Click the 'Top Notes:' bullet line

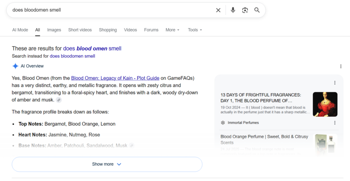pyautogui.click(x=67, y=124)
